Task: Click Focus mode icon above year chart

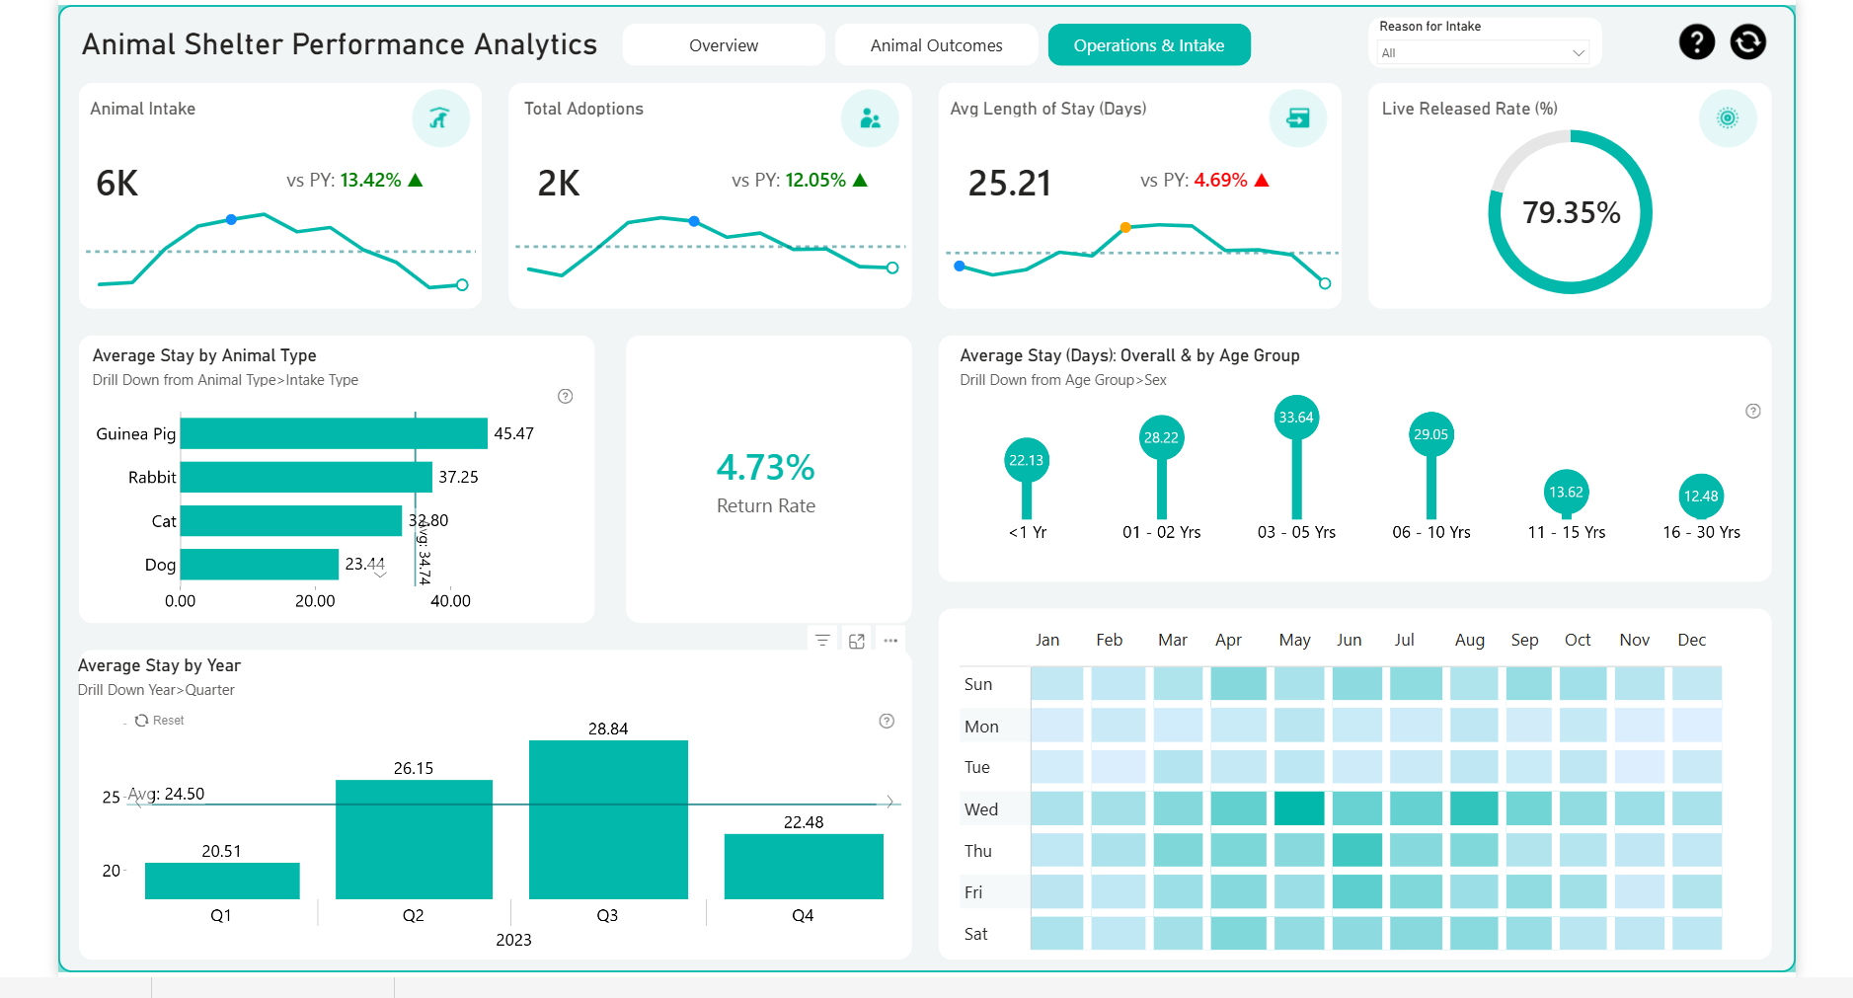Action: tap(857, 641)
